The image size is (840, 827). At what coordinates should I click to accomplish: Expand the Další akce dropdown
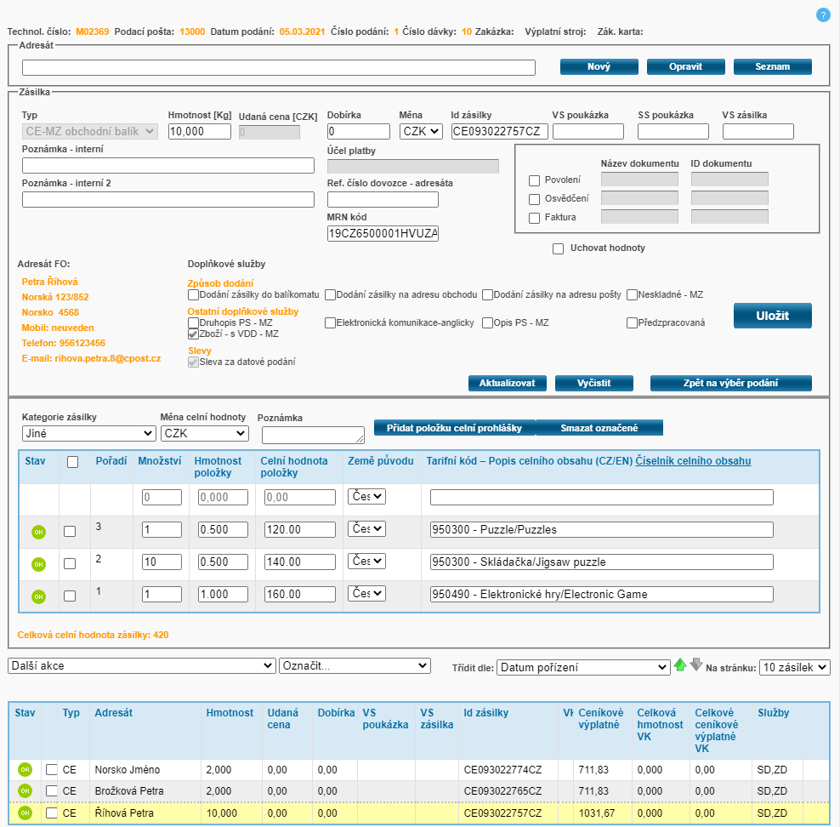click(x=142, y=665)
